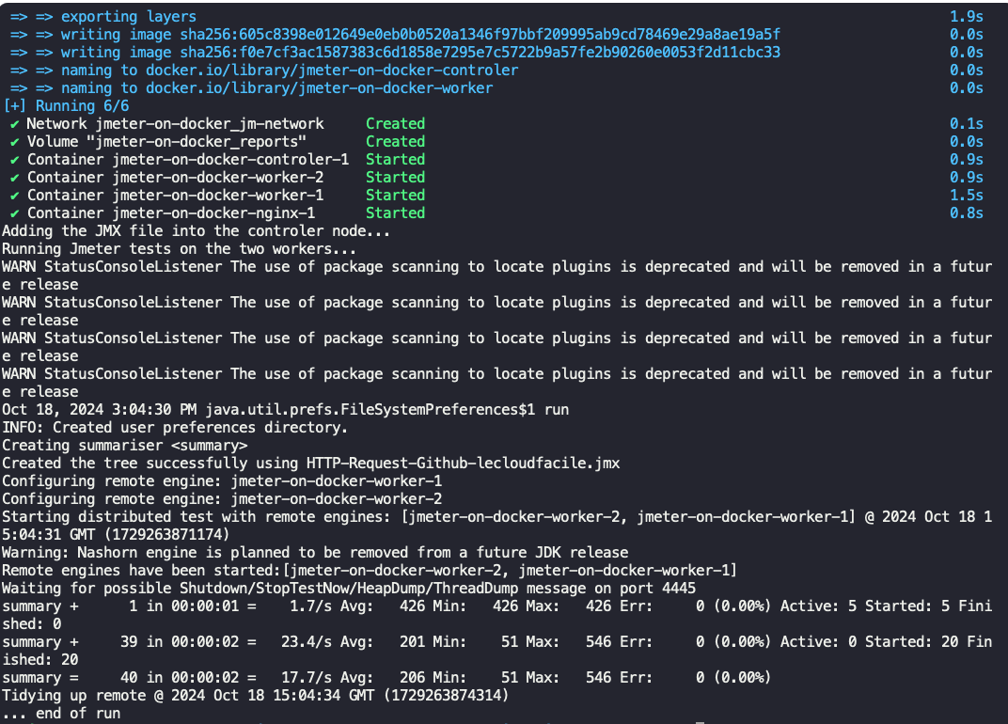Click the Created status of the jm-network row

[x=395, y=124]
